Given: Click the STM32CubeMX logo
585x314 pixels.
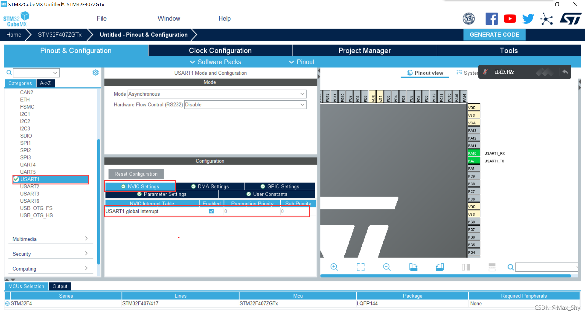Looking at the screenshot, I should pyautogui.click(x=16, y=19).
